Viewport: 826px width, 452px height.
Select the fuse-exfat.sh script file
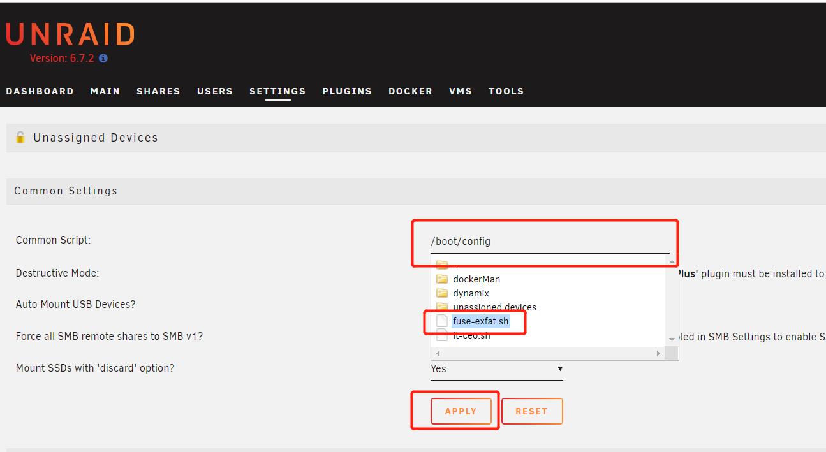pos(483,321)
